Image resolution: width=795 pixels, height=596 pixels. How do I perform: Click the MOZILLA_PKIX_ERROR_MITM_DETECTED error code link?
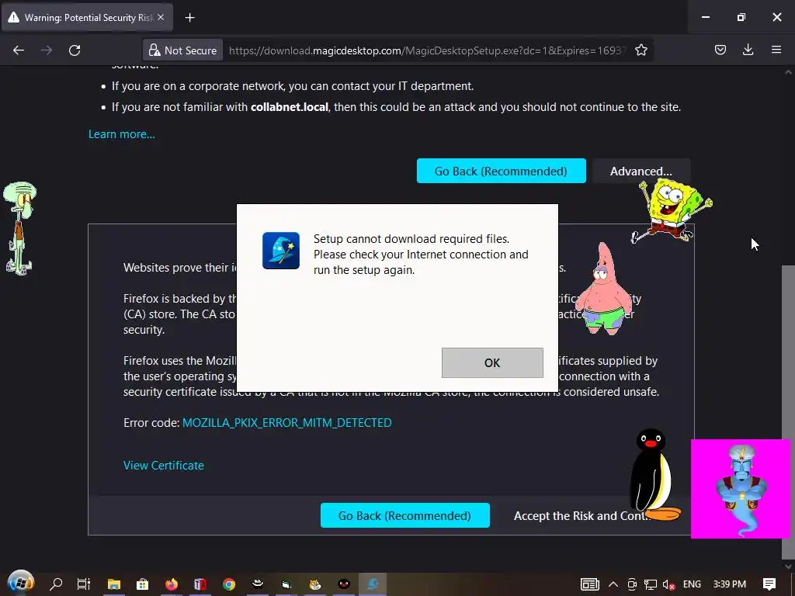287,423
